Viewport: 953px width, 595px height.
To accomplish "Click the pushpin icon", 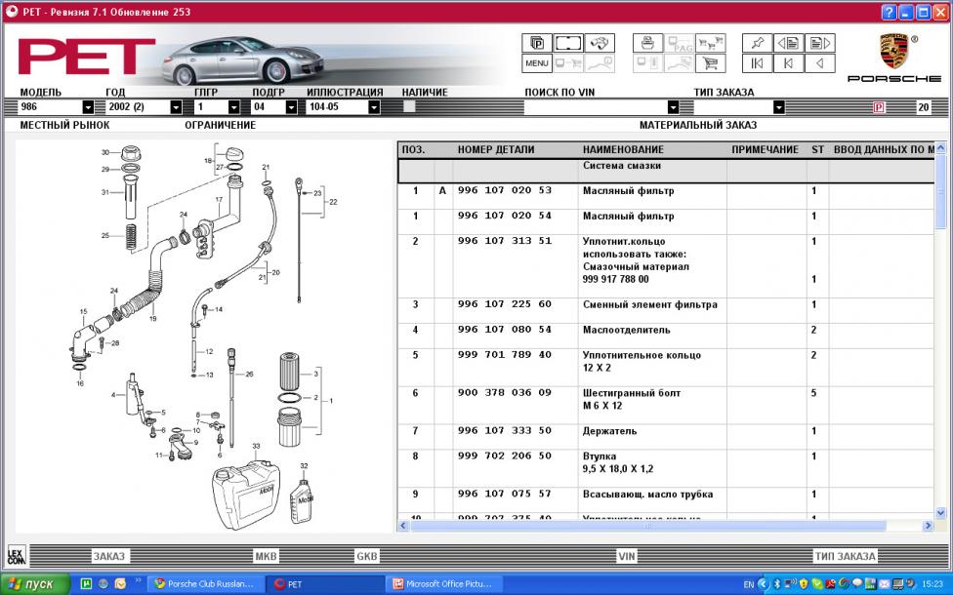I will coord(758,43).
